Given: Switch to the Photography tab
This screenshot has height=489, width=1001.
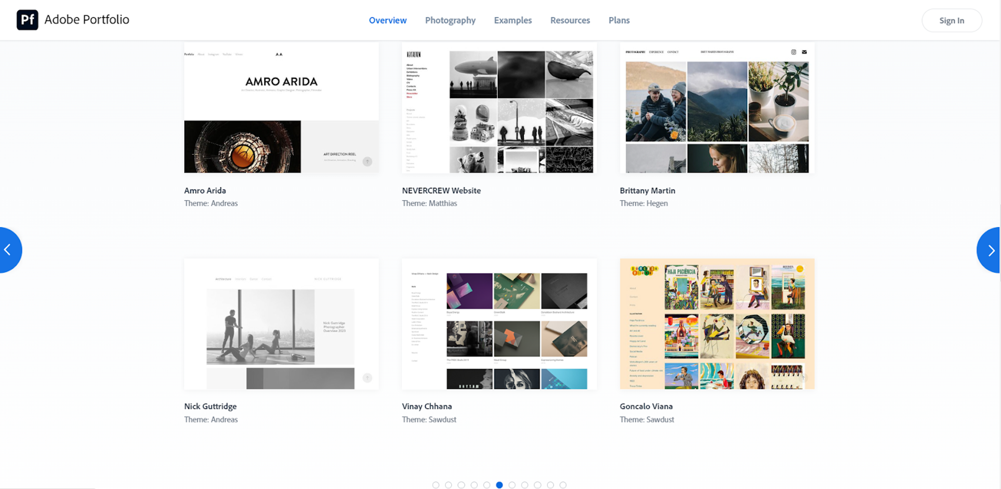Looking at the screenshot, I should 450,20.
